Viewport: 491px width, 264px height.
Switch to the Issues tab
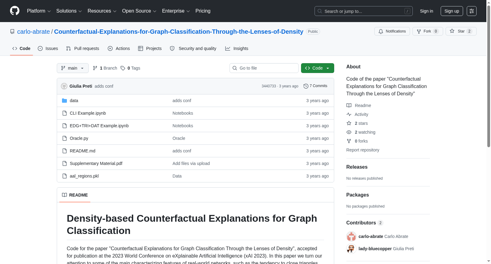click(48, 48)
